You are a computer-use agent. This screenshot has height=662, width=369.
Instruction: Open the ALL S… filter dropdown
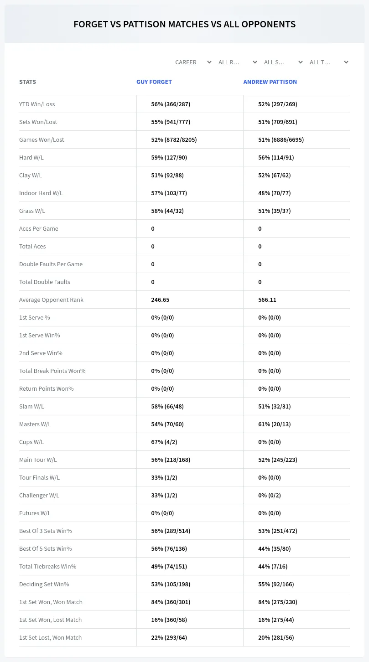282,62
